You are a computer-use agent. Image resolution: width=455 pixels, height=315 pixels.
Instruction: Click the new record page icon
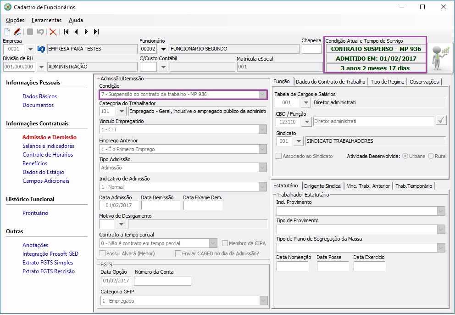tap(7, 32)
